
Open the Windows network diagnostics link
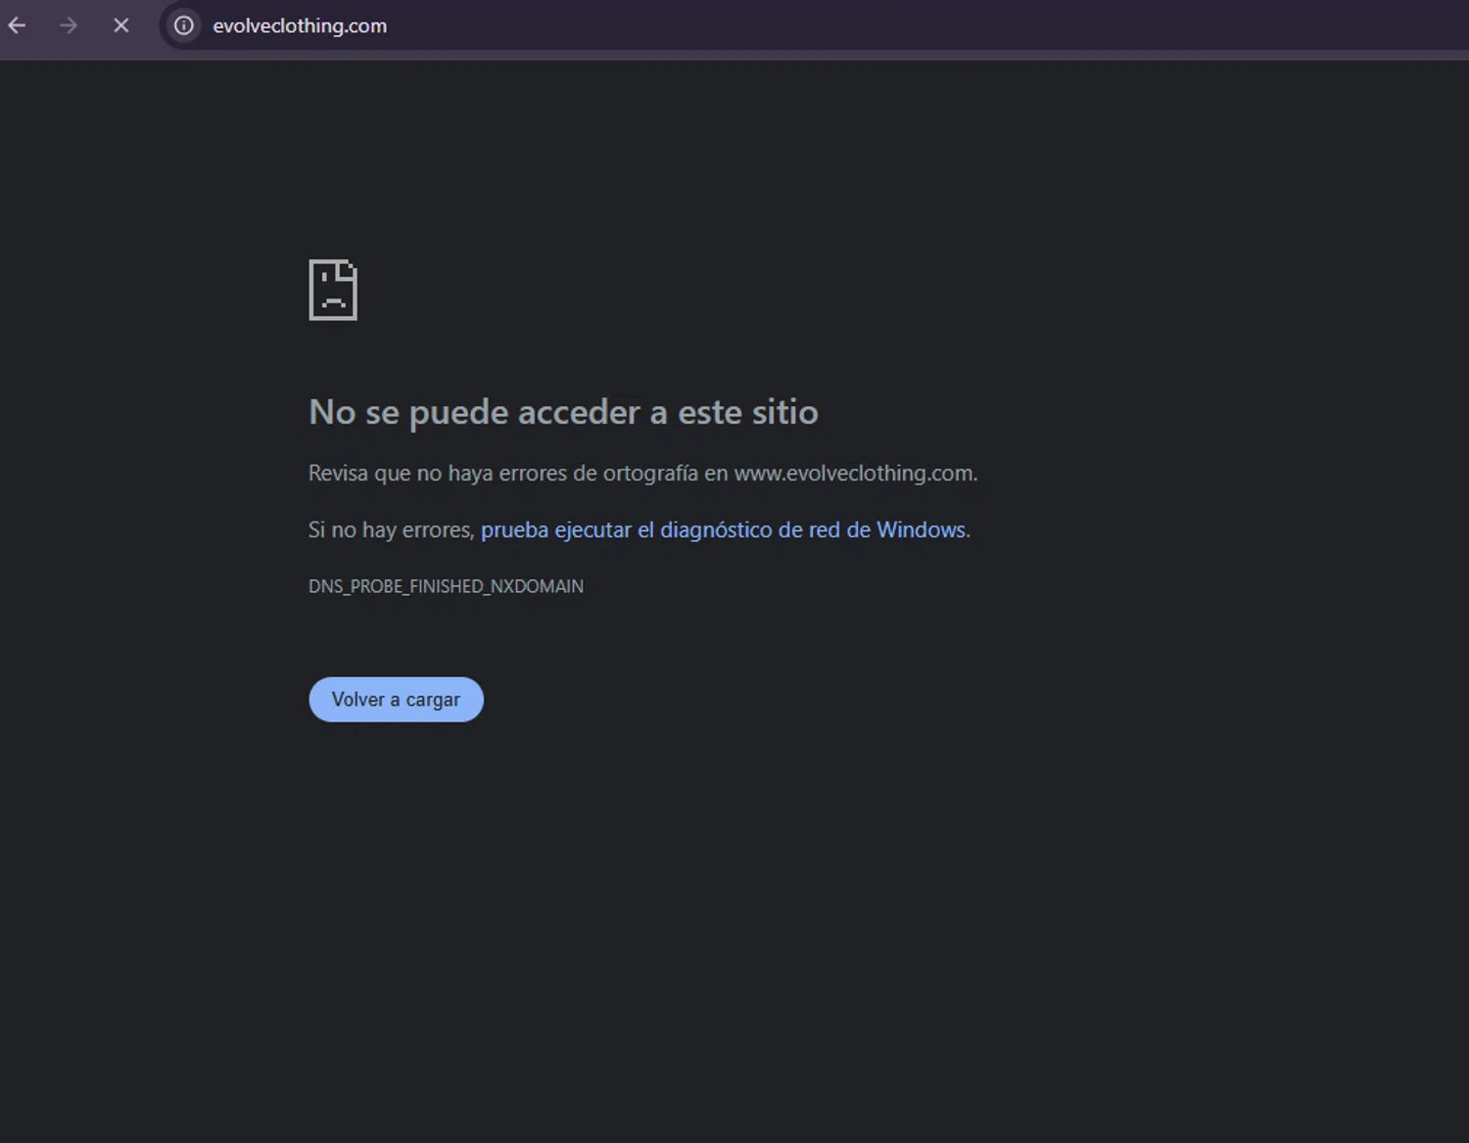(x=723, y=529)
